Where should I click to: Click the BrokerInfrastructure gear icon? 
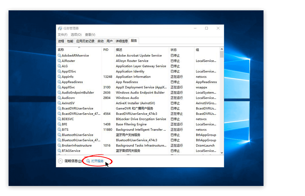(59, 145)
